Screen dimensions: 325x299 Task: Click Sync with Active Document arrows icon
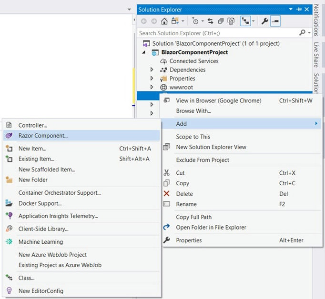click(x=210, y=21)
